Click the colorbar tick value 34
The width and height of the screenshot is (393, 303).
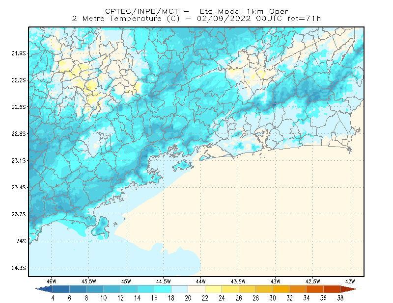coord(307,298)
